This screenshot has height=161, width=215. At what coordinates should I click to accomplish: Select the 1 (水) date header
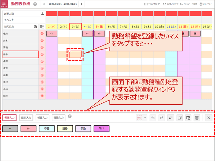(x=52, y=27)
